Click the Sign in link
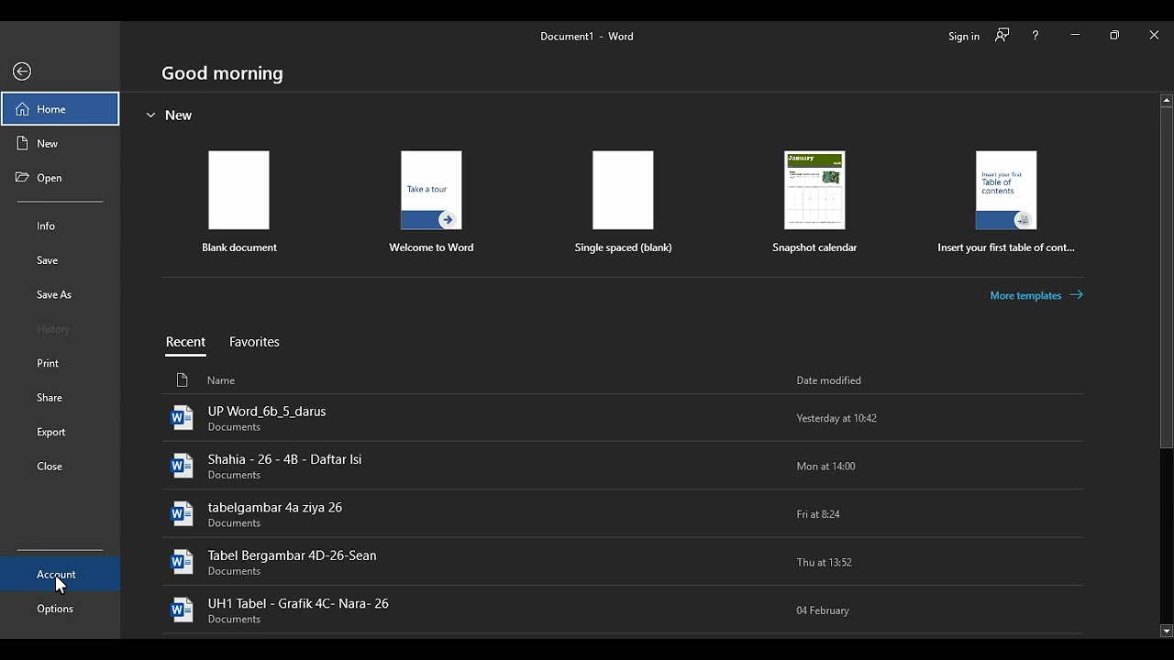The image size is (1174, 660). (963, 36)
